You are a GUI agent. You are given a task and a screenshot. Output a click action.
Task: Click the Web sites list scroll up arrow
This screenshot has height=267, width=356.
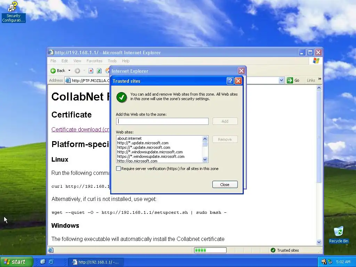click(x=205, y=139)
